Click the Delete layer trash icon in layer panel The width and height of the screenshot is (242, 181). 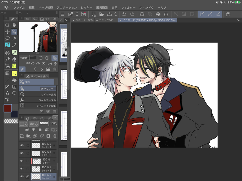click(55, 136)
